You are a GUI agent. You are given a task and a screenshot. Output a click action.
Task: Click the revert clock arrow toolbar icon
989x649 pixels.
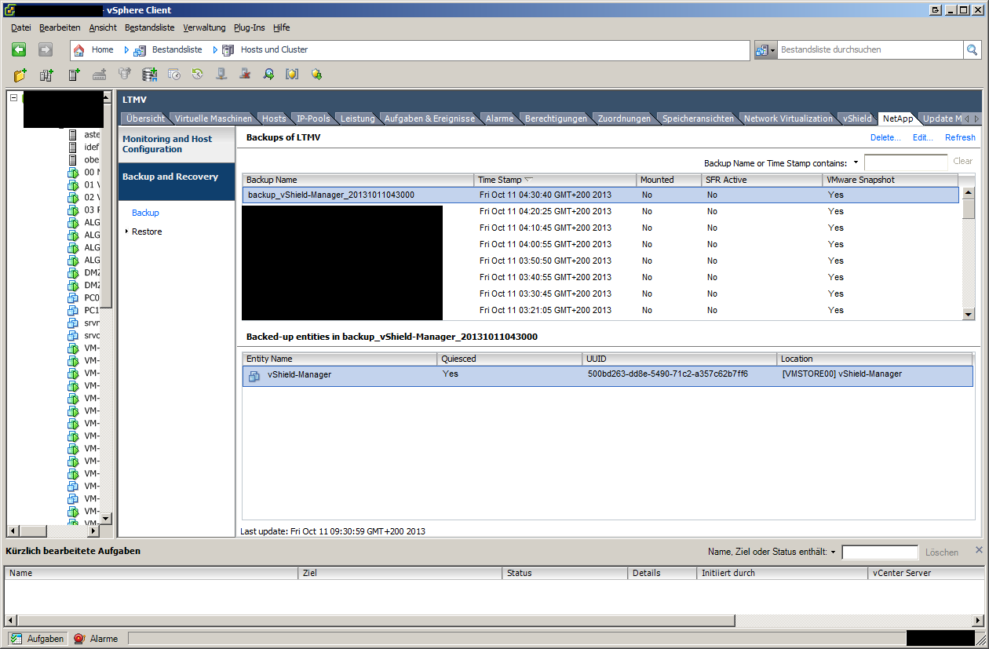point(197,75)
